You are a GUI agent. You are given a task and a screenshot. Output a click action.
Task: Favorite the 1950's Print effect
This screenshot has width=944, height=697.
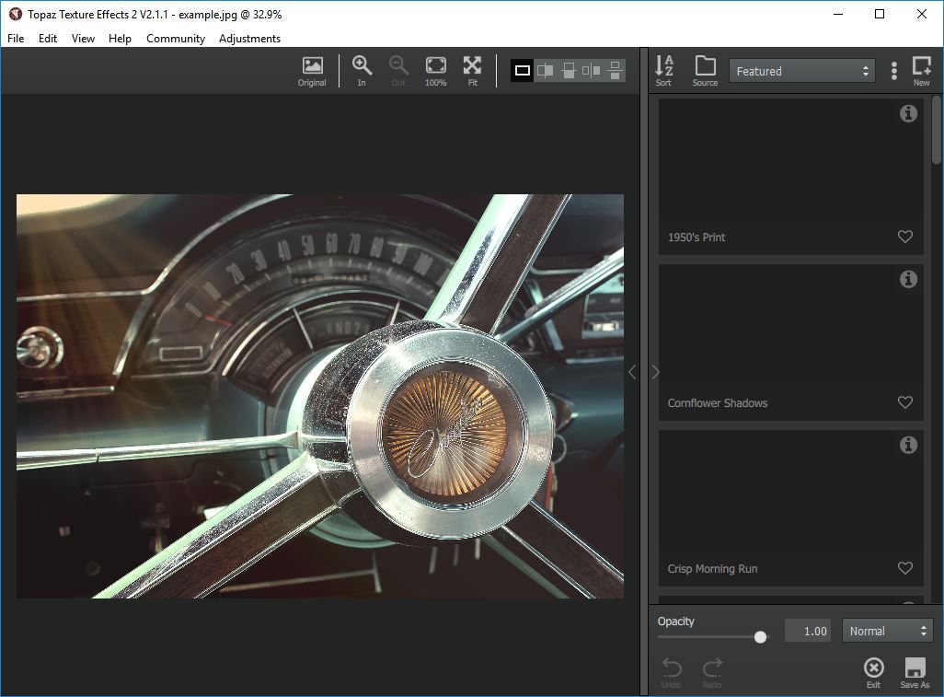[x=904, y=237]
